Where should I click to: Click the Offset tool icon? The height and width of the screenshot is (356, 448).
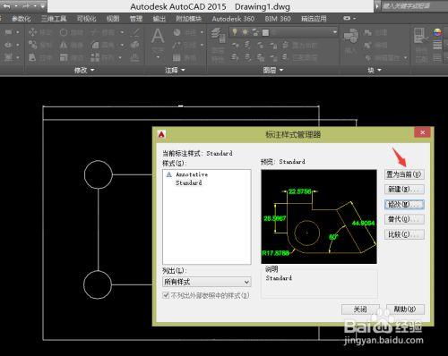(135, 57)
